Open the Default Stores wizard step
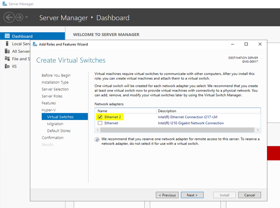The image size is (280, 208). 59,131
